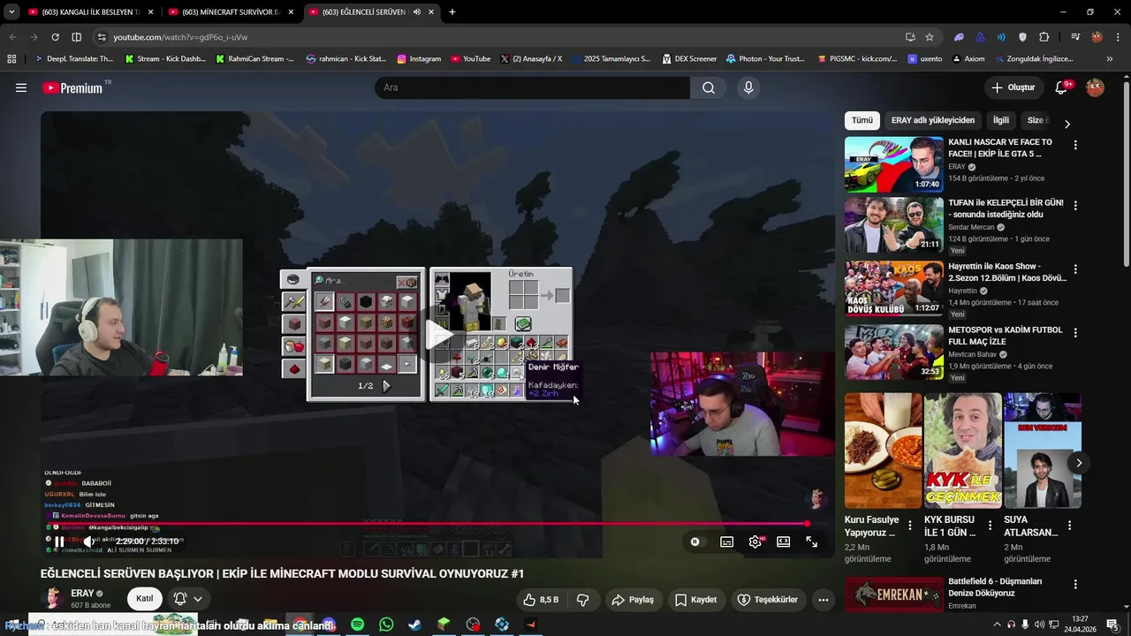Show hidden bookmarks with double chevron

pos(1110,59)
